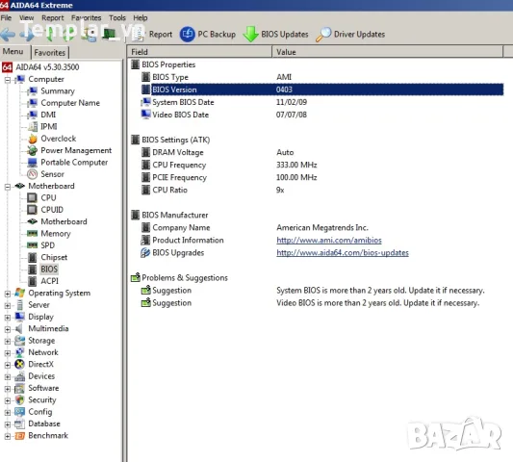The width and height of the screenshot is (513, 462).
Task: Collapse the Computer tree node
Action: [8, 80]
